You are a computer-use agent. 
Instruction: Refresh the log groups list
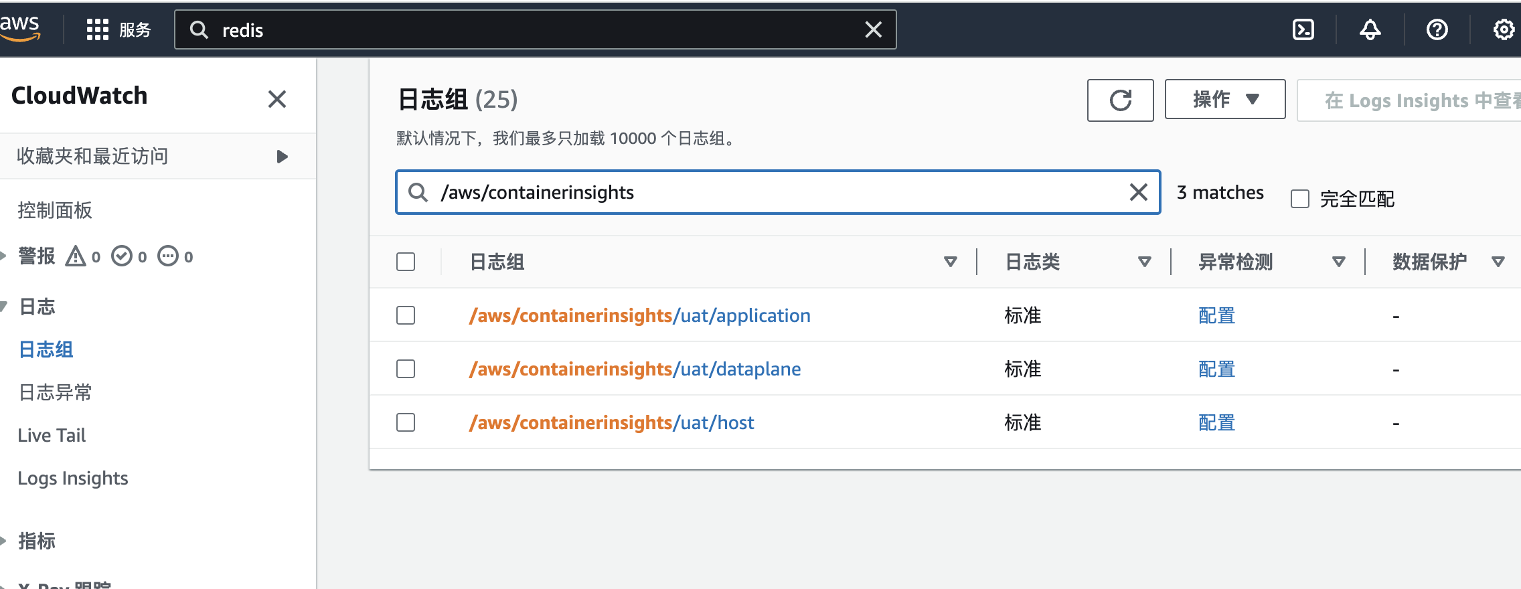(x=1120, y=100)
